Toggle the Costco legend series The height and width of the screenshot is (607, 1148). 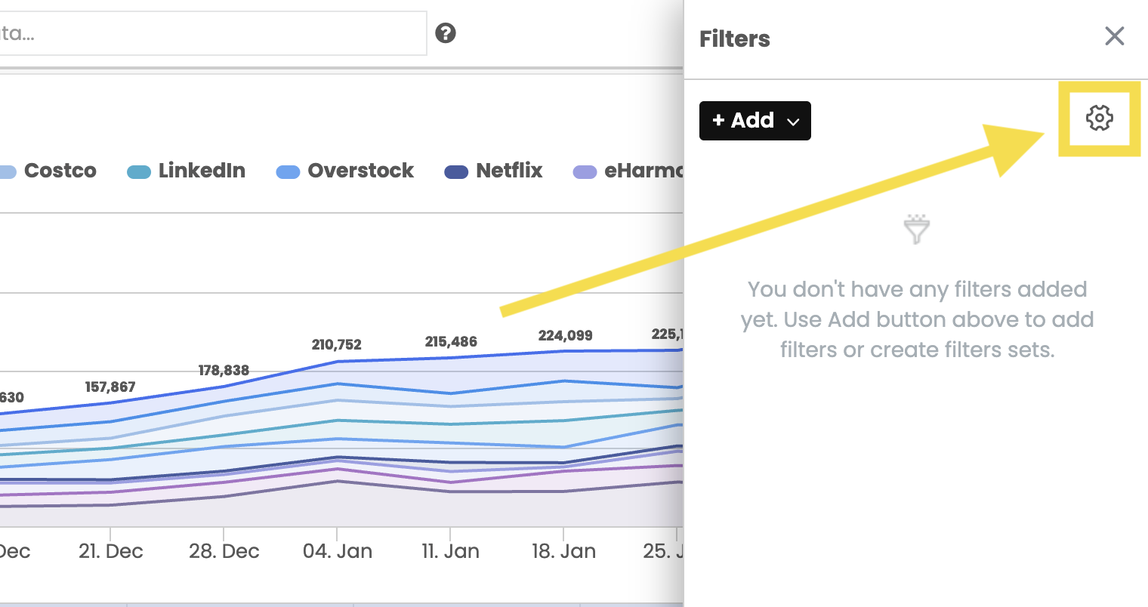pyautogui.click(x=48, y=171)
